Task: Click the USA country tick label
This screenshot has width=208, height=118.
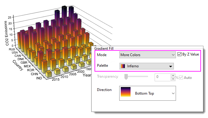Action: pyautogui.click(x=15, y=52)
